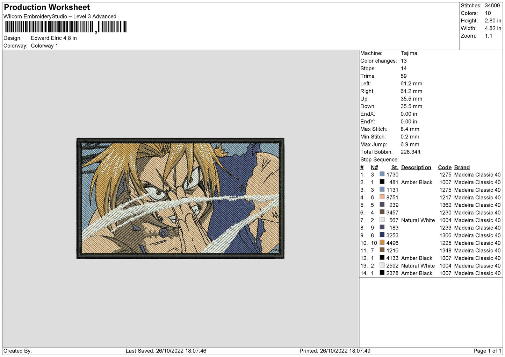This screenshot has height=357, width=505.
Task: Click the navy swatch for stop 9
Action: [x=382, y=235]
